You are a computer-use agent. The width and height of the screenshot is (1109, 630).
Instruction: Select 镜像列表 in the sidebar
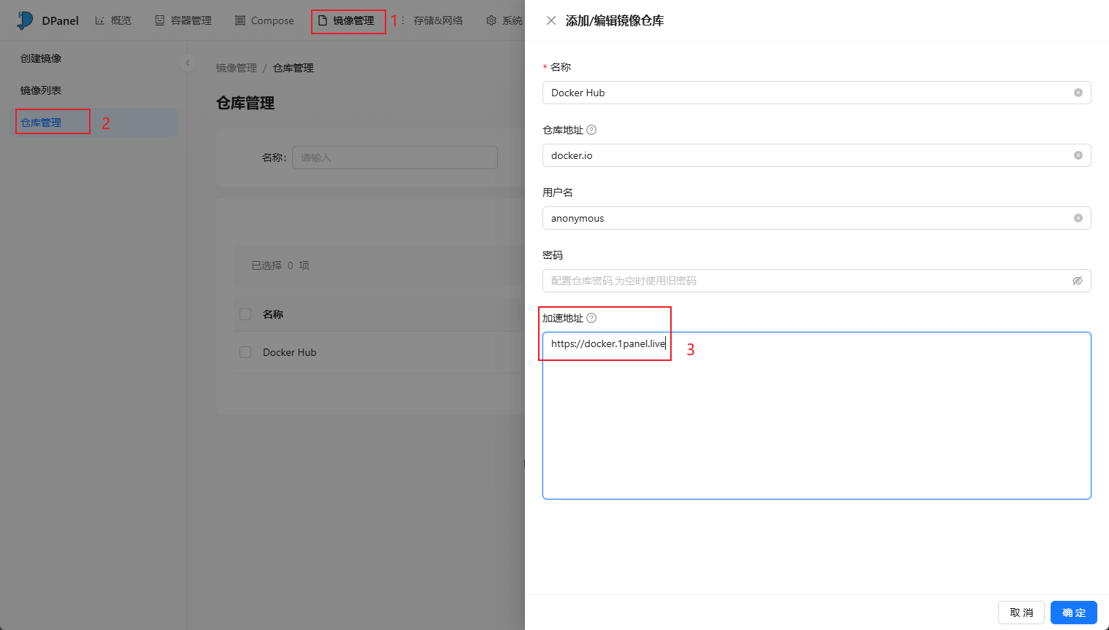41,90
